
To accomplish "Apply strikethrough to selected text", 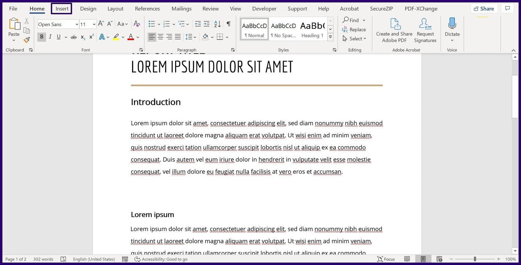I will pos(73,37).
